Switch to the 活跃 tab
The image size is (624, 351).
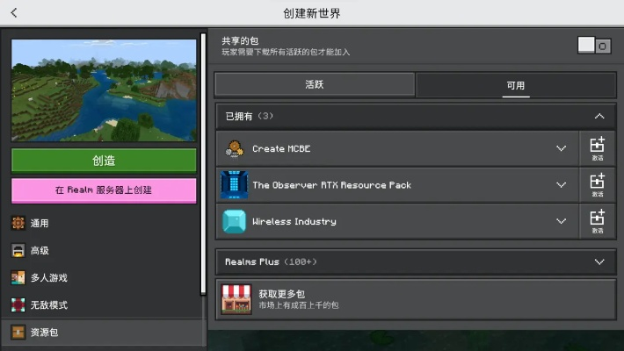tap(315, 85)
